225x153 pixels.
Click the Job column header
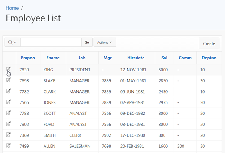82,58
